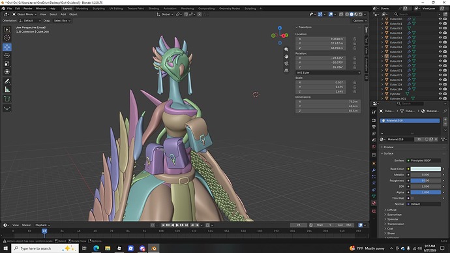The image size is (450, 253).
Task: Expand the Cube.061 tree row
Action: [x=382, y=23]
